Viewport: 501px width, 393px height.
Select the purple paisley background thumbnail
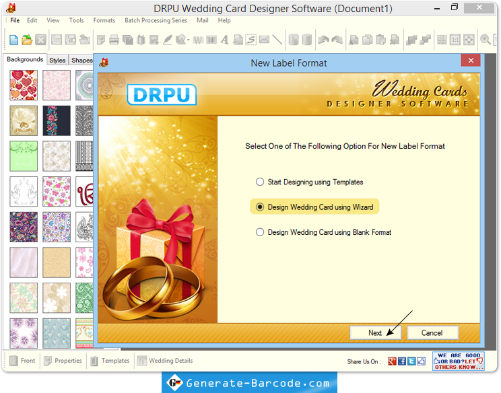click(x=24, y=227)
